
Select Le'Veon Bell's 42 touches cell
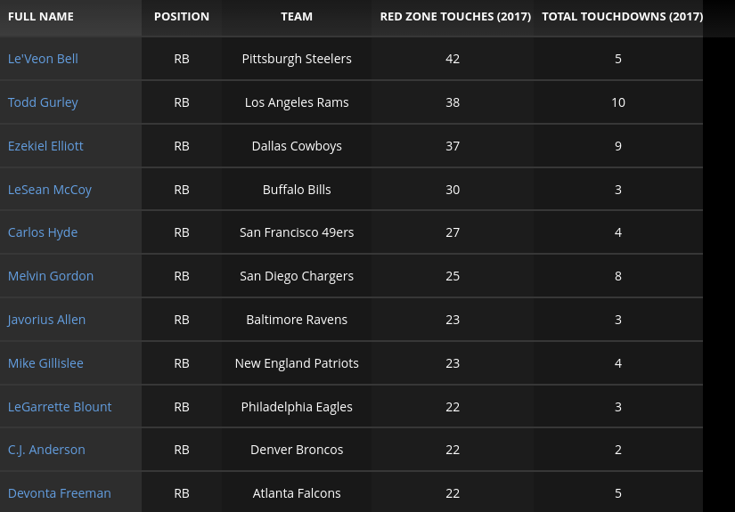pos(453,59)
